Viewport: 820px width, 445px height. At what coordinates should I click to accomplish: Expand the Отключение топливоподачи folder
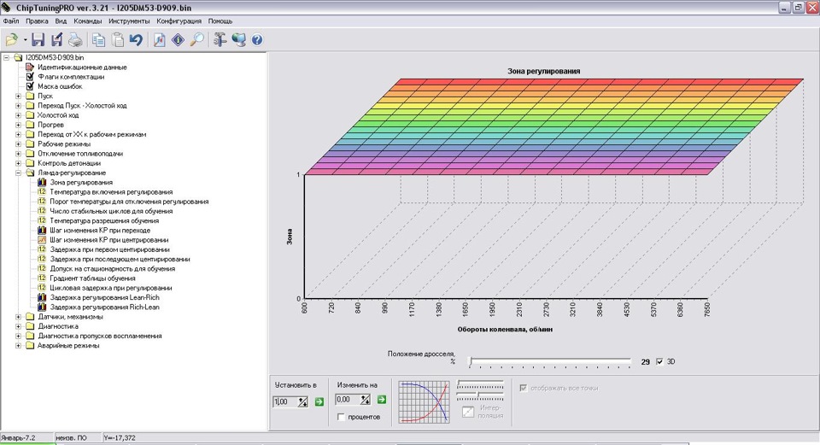pyautogui.click(x=18, y=154)
